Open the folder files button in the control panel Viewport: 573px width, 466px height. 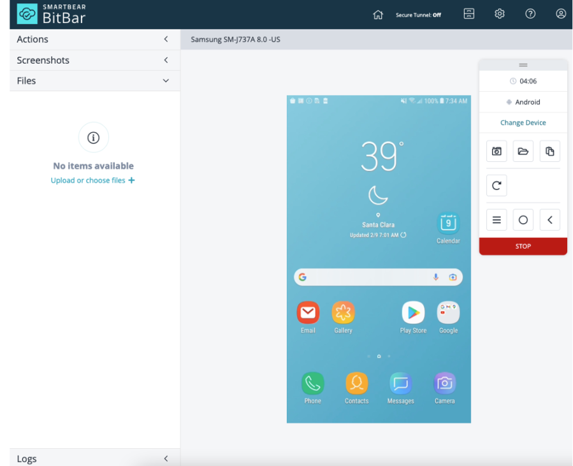click(x=523, y=151)
